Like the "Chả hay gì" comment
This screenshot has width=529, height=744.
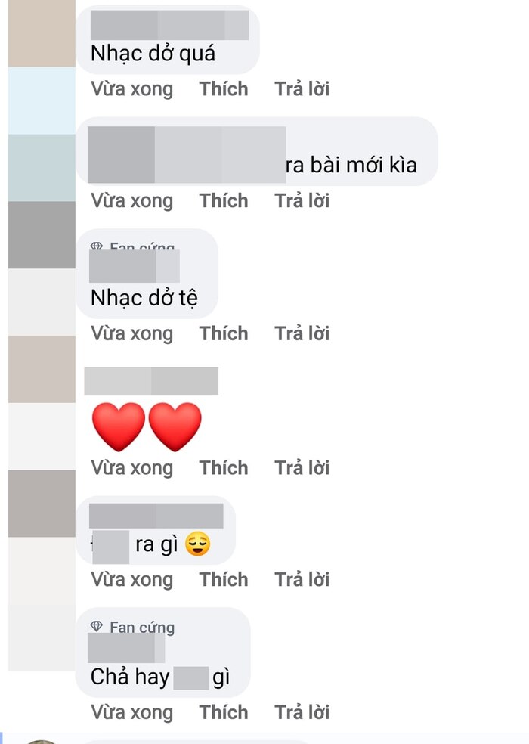coord(224,712)
